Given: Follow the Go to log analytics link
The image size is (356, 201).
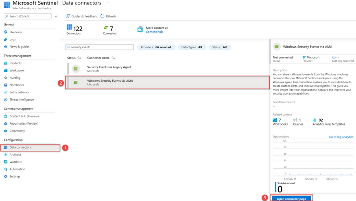Looking at the screenshot, I should pos(341,137).
